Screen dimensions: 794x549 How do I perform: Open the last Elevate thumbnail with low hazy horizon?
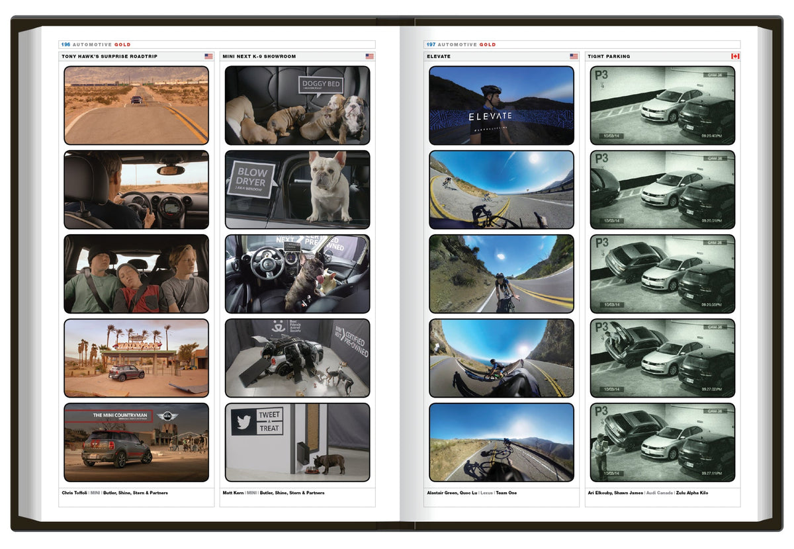click(x=502, y=443)
